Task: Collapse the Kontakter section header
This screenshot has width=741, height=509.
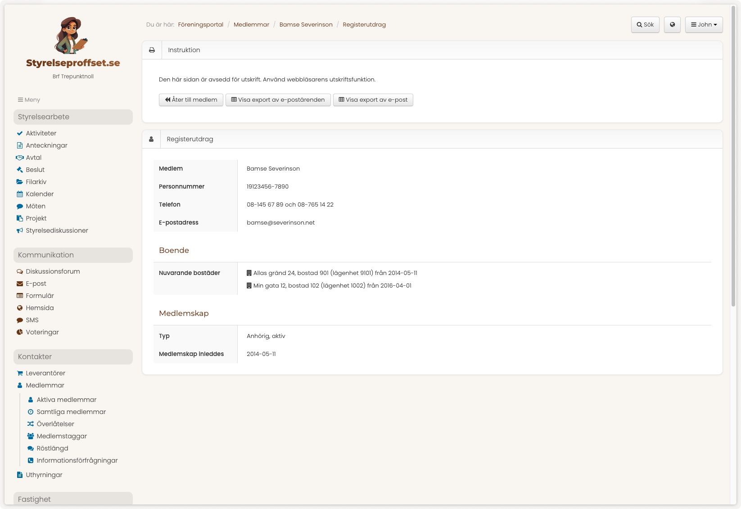Action: click(73, 357)
